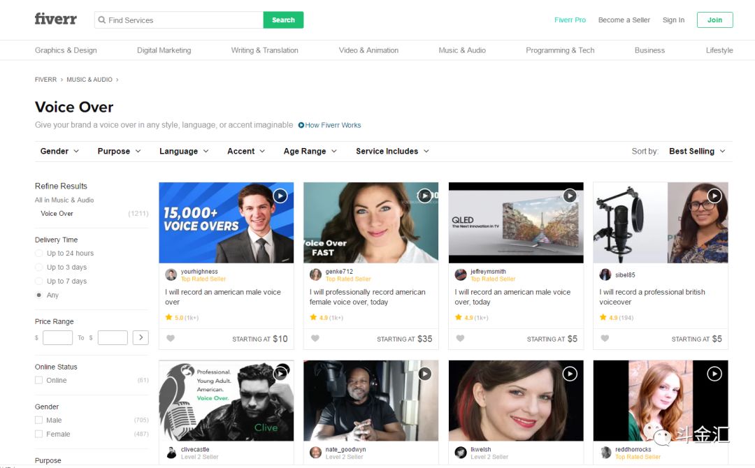Click the Fiverr logo
This screenshot has height=468, width=755.
(x=55, y=19)
